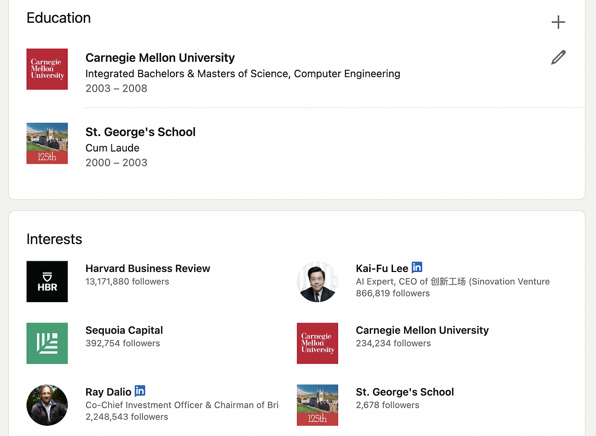Click St. George's School logo under Interests
This screenshot has width=596, height=436.
(318, 405)
